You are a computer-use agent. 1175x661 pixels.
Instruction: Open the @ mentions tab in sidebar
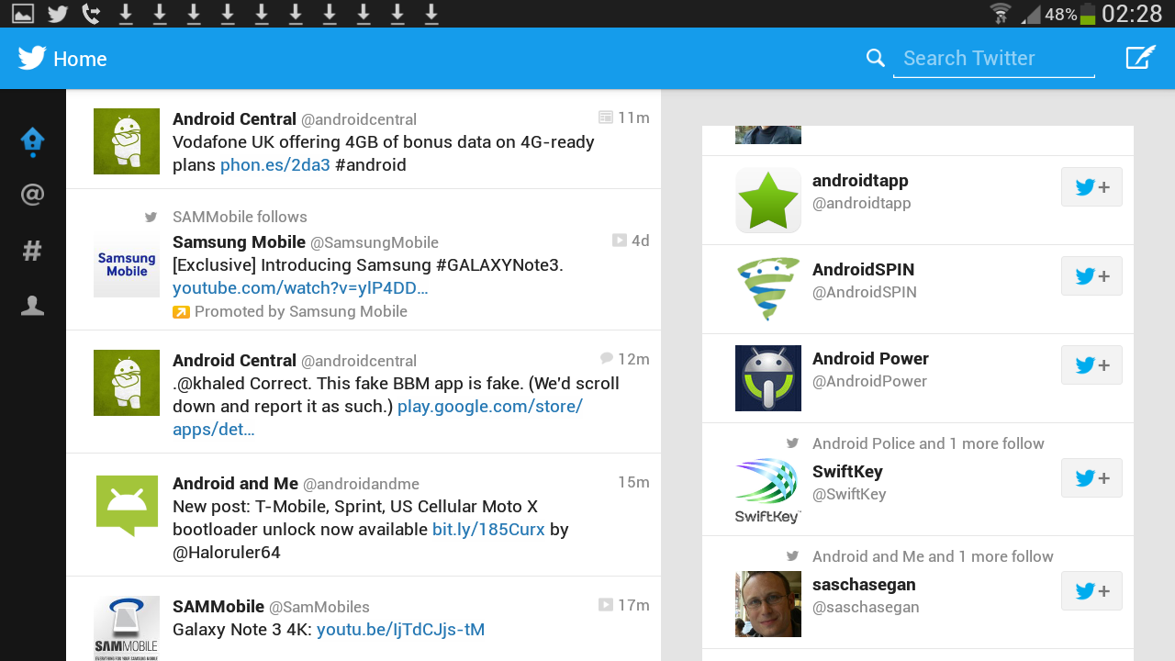pyautogui.click(x=32, y=195)
